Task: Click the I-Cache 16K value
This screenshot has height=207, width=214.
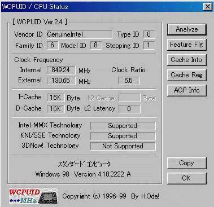Action: [x=55, y=98]
